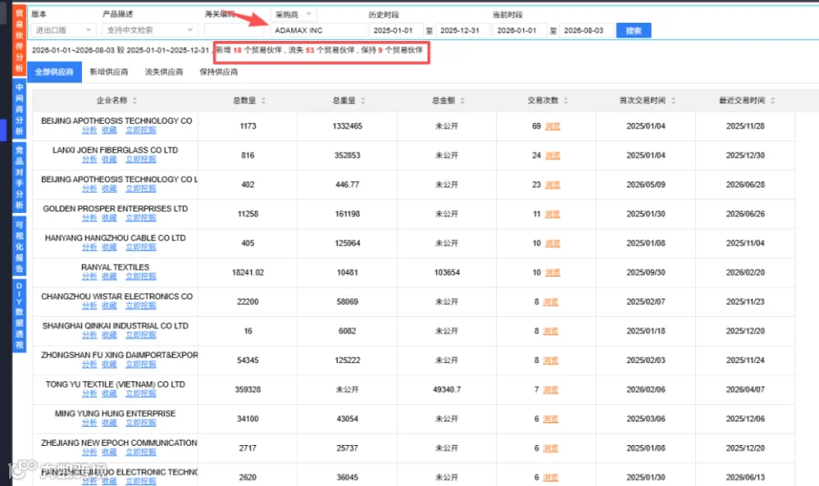Click 分析 under HANYANG HANGZHOU CABLE CO LTD

point(89,248)
